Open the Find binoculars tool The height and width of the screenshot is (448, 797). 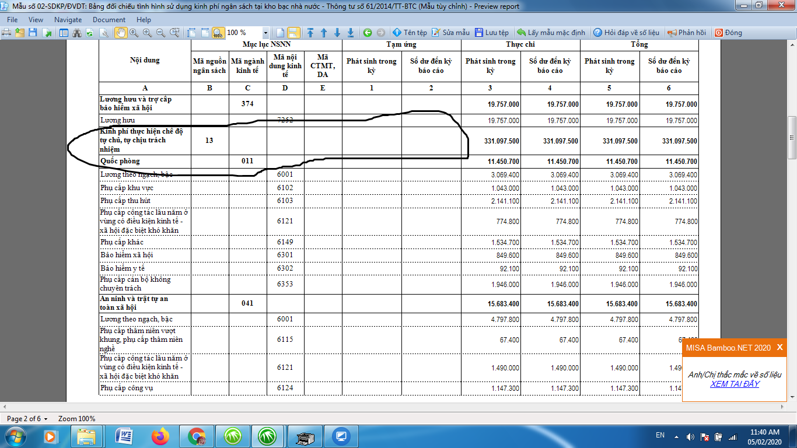point(76,33)
